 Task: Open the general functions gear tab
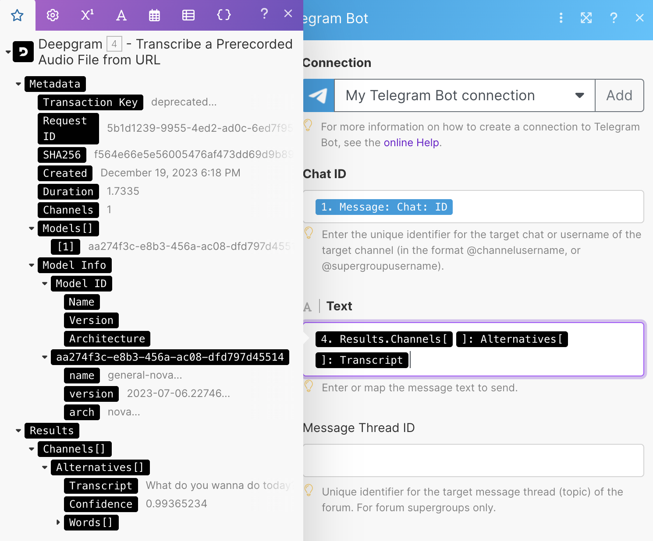point(53,15)
